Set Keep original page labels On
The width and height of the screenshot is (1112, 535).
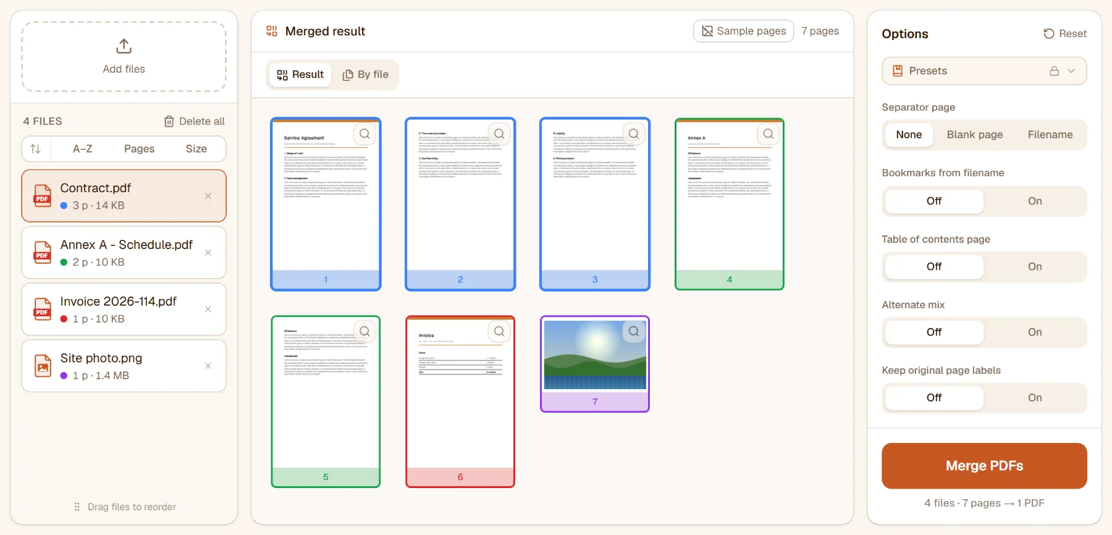click(1035, 398)
